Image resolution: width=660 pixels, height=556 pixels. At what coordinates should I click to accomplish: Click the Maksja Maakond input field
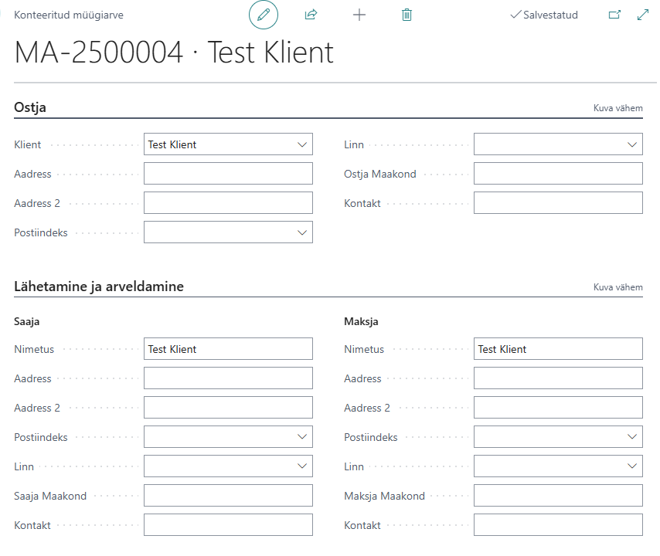pos(558,496)
